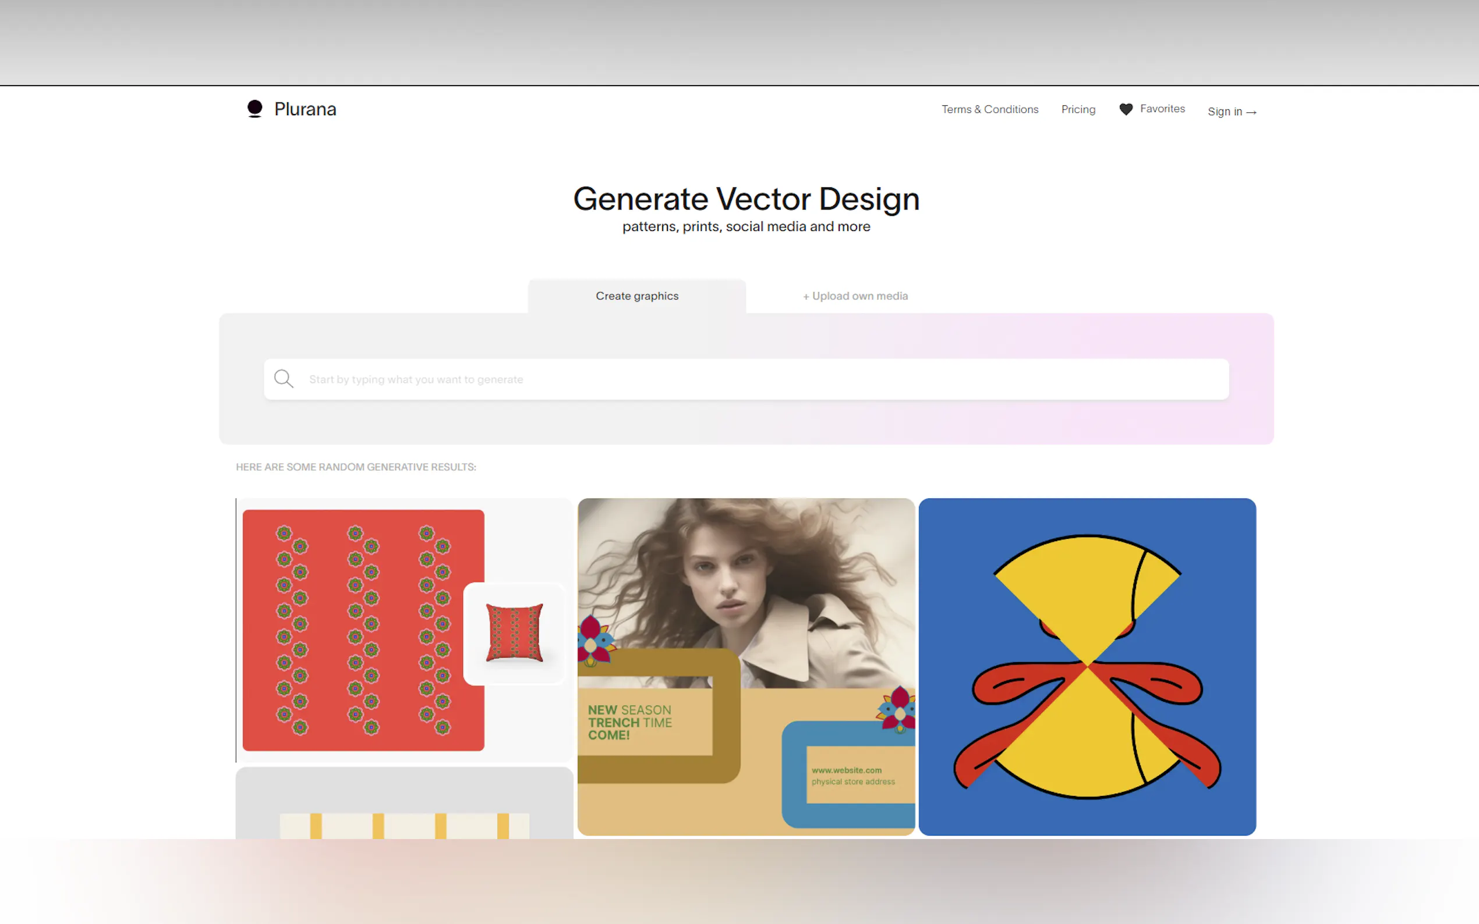Click the red pillow mockup preview
The image size is (1479, 924).
tap(514, 633)
